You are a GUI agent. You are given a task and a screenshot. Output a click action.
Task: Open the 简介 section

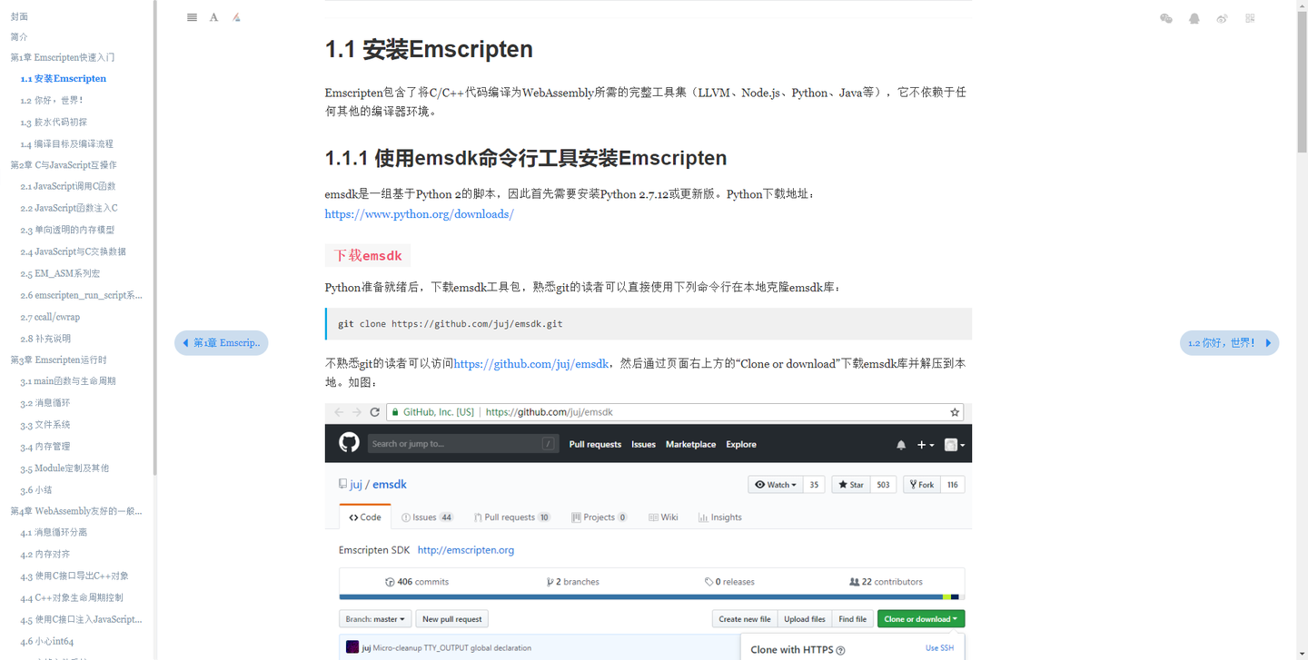[19, 36]
